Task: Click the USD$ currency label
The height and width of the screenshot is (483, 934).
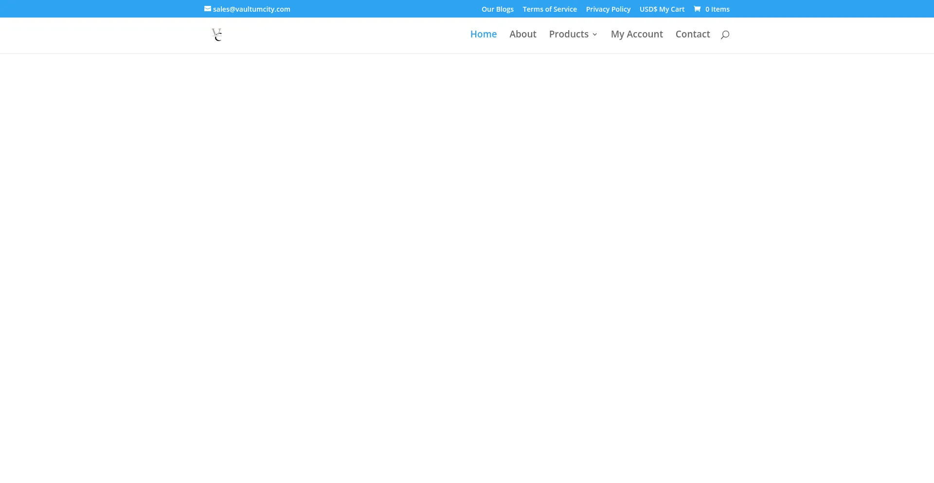Action: point(648,9)
